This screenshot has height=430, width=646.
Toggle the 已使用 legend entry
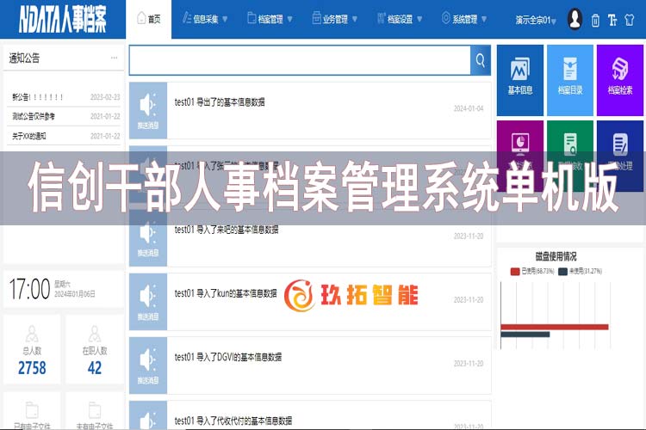tap(532, 271)
